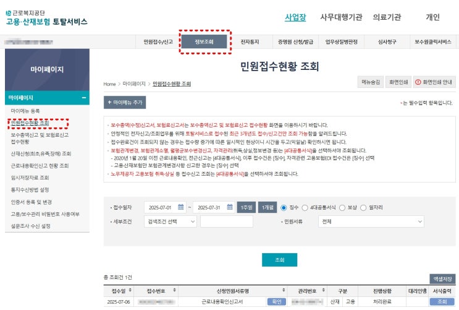Set range with 1개월 button
Image resolution: width=459 pixels, height=310 pixels.
point(267,207)
